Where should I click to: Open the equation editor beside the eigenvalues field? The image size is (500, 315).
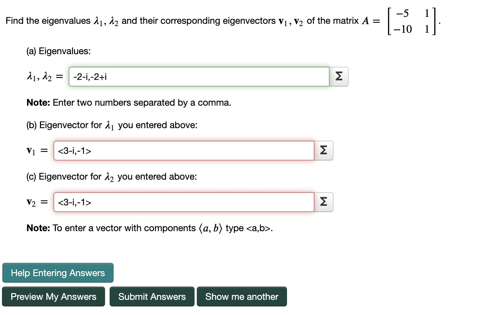tap(339, 76)
